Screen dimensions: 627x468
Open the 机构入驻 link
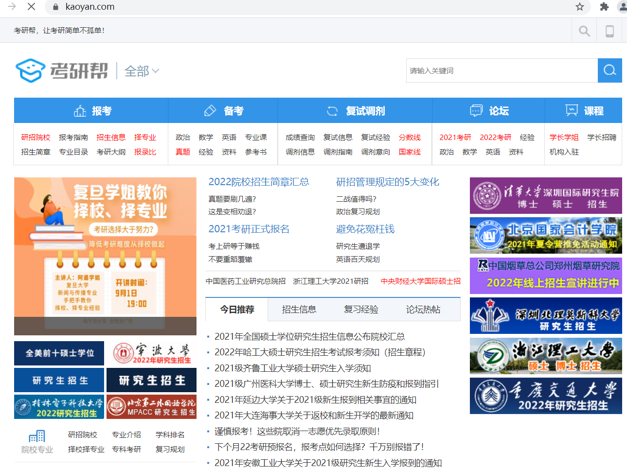[x=564, y=152]
